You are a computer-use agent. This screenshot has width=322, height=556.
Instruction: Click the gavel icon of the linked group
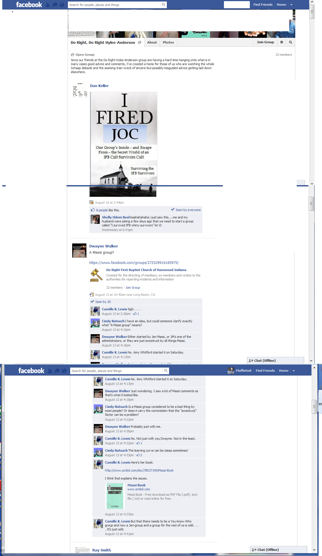[96, 275]
